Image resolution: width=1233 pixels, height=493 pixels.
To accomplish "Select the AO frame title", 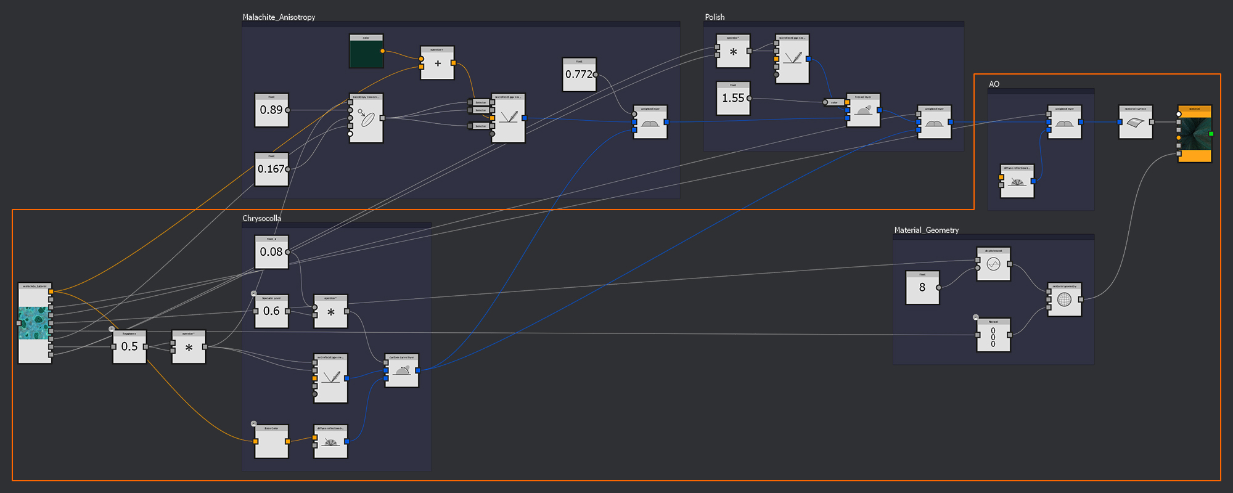I will pyautogui.click(x=994, y=84).
